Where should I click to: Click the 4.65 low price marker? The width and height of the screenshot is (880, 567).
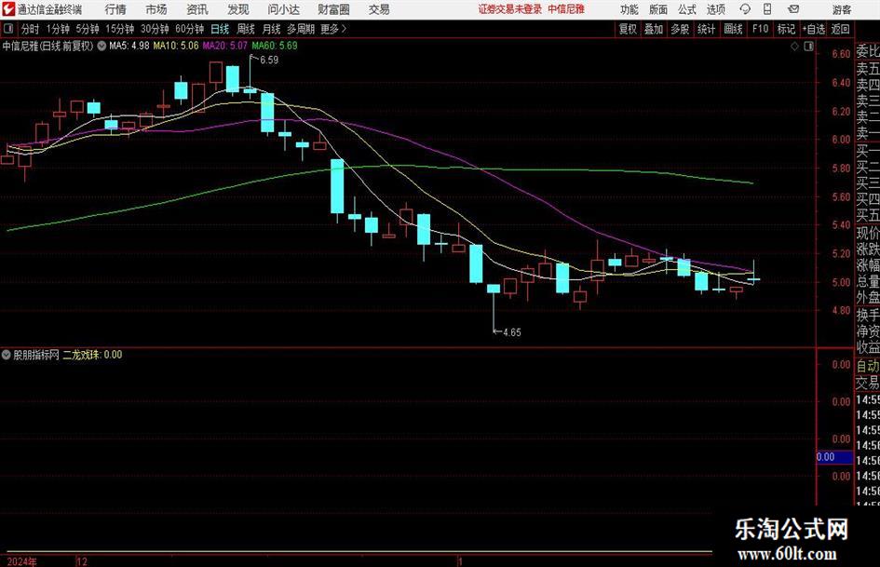click(511, 332)
